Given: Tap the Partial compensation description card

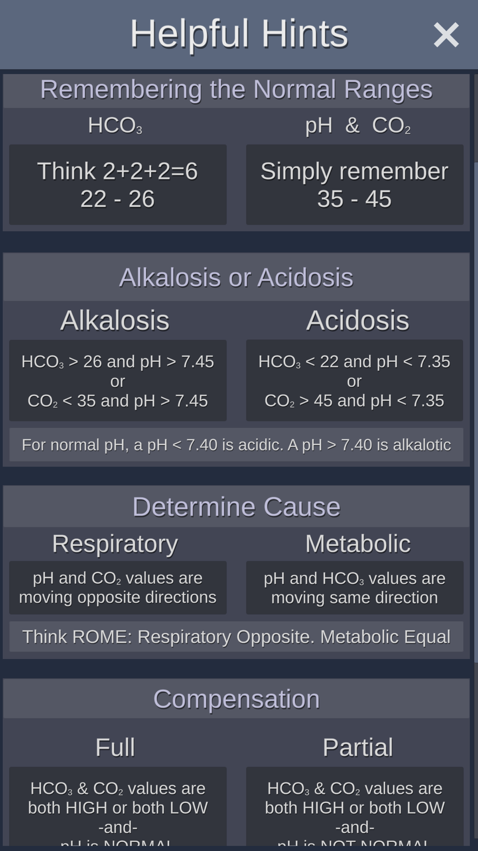Looking at the screenshot, I should coord(354,809).
